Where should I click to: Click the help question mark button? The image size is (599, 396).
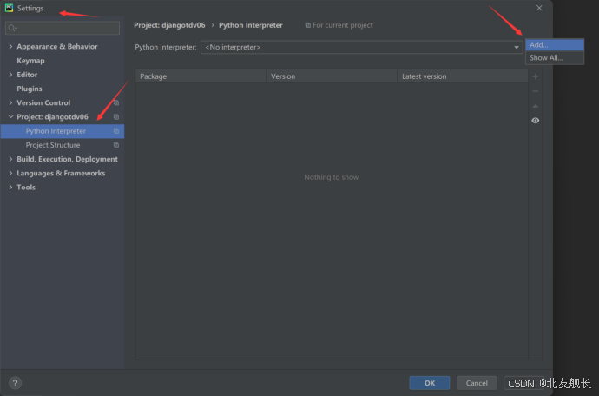pyautogui.click(x=15, y=383)
